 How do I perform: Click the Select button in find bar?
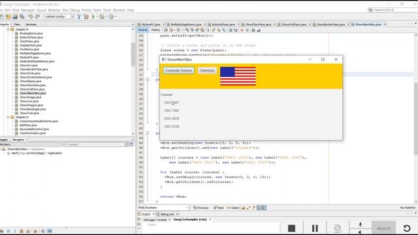tap(233, 208)
